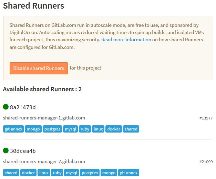Click linux tag on runner 30dcea4b
The height and width of the screenshot is (179, 216).
(44, 173)
